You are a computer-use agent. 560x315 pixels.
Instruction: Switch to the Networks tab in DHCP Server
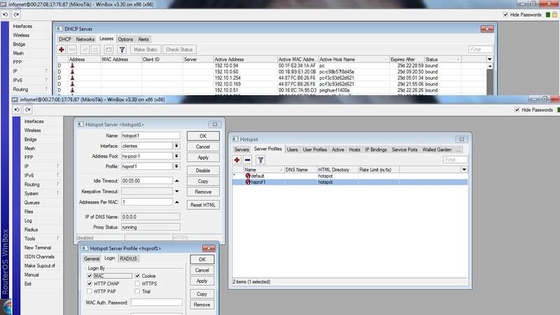(85, 39)
